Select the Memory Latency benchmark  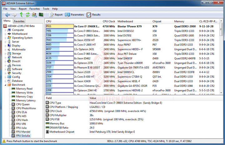coord(26,100)
